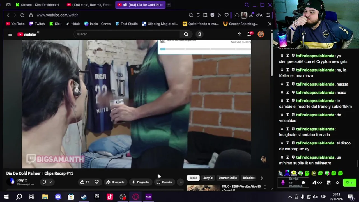Open the system volume icon
This screenshot has width=359, height=202.
315,197
